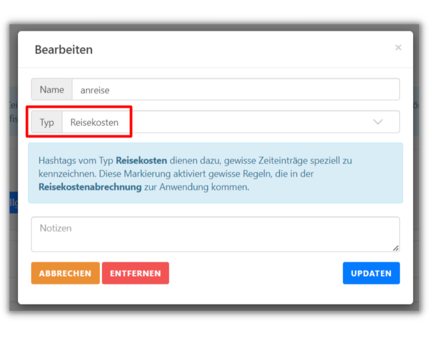Click the Name field label
Image resolution: width=429 pixels, height=357 pixels.
[x=52, y=89]
